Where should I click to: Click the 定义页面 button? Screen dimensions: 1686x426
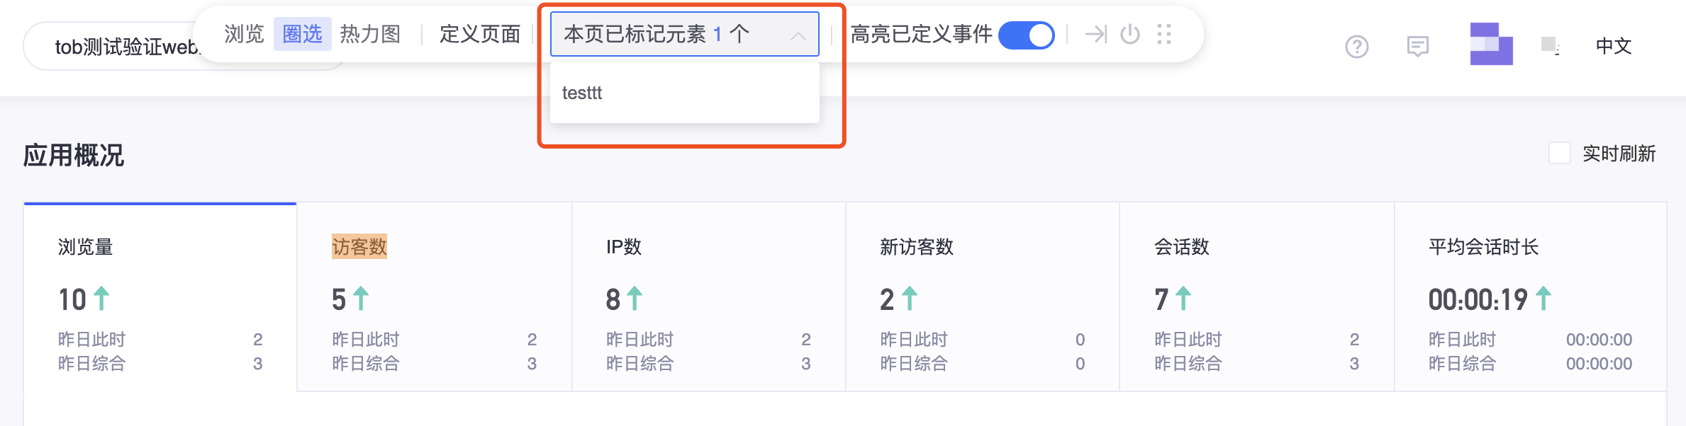click(x=480, y=34)
